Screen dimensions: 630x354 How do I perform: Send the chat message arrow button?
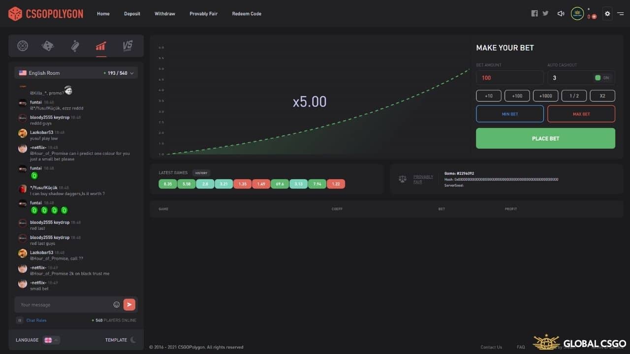tap(129, 304)
